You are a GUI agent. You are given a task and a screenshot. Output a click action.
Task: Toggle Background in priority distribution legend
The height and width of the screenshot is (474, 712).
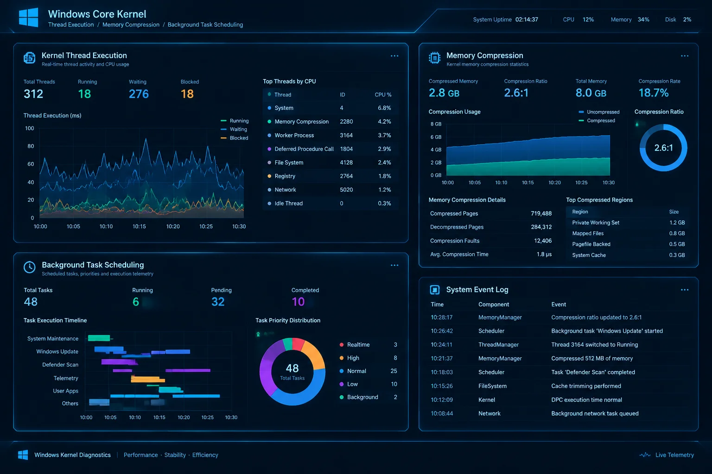click(x=369, y=397)
